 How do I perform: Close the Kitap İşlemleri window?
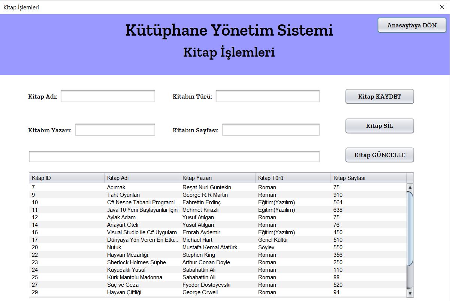pyautogui.click(x=442, y=7)
